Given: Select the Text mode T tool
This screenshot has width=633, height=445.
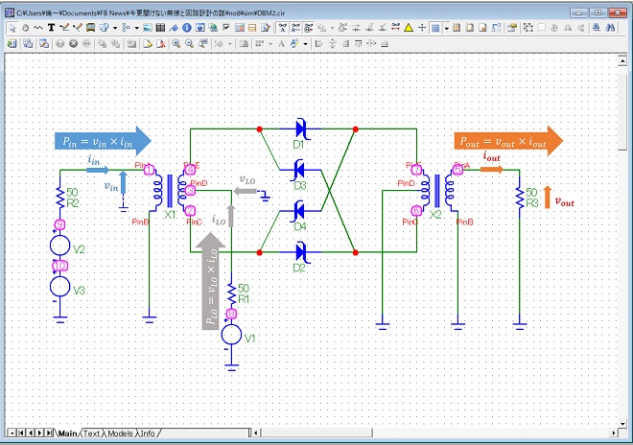Looking at the screenshot, I should point(51,28).
